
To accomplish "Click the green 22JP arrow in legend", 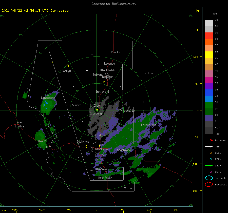I will click(x=209, y=165).
